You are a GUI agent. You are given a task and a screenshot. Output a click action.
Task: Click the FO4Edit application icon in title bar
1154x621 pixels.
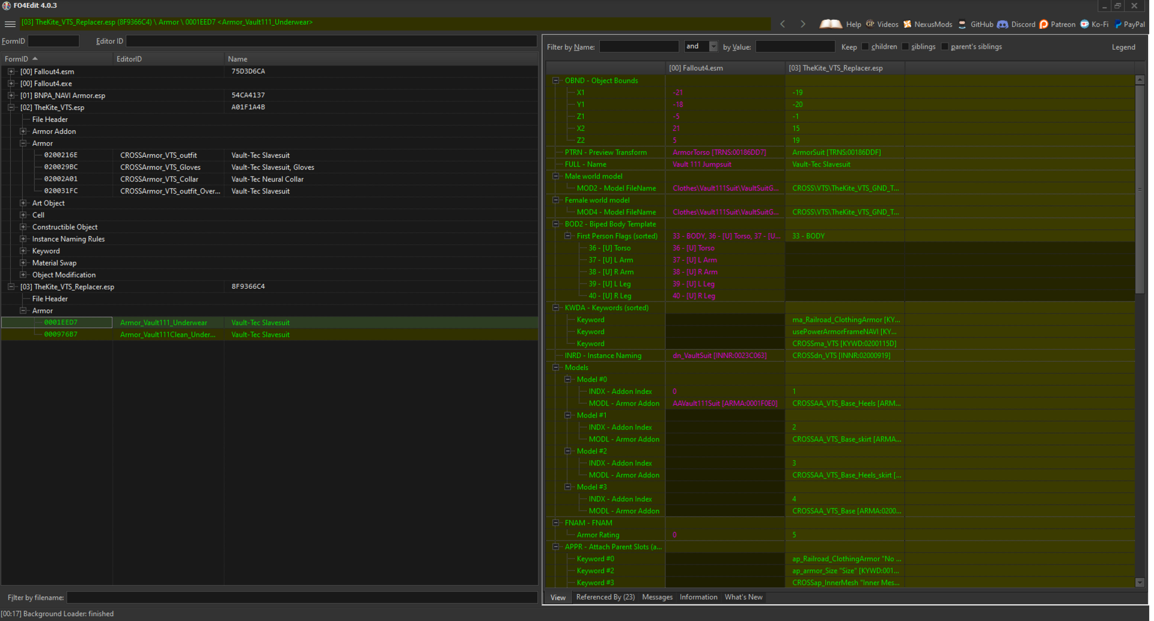click(7, 5)
